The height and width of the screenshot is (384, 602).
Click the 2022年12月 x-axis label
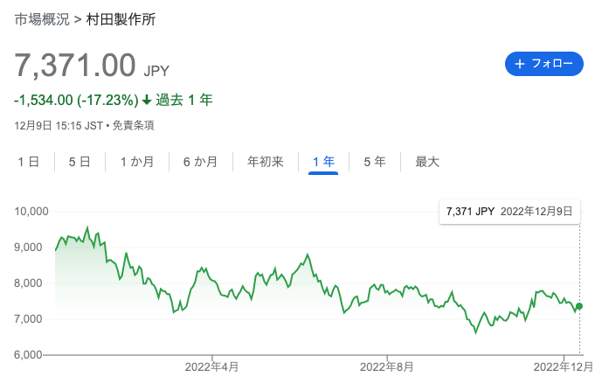pos(564,367)
